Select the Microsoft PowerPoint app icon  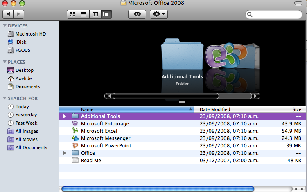click(75, 145)
